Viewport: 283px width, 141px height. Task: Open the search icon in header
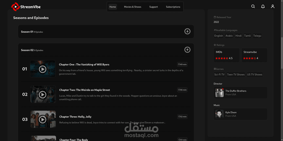[253, 6]
